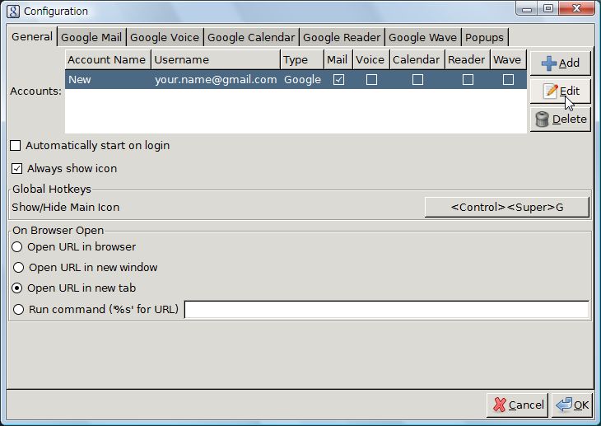This screenshot has width=601, height=426.
Task: Click the Run command text field
Action: tap(387, 310)
